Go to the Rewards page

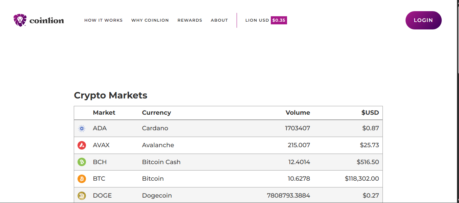[190, 20]
